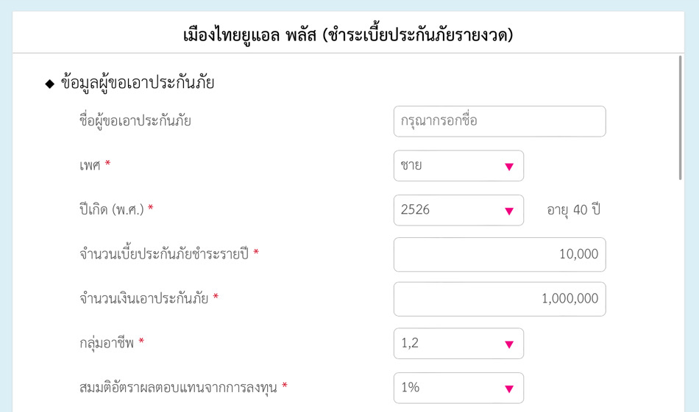Click the จำนวนเงินเอาประกันภัย label

[x=144, y=299]
